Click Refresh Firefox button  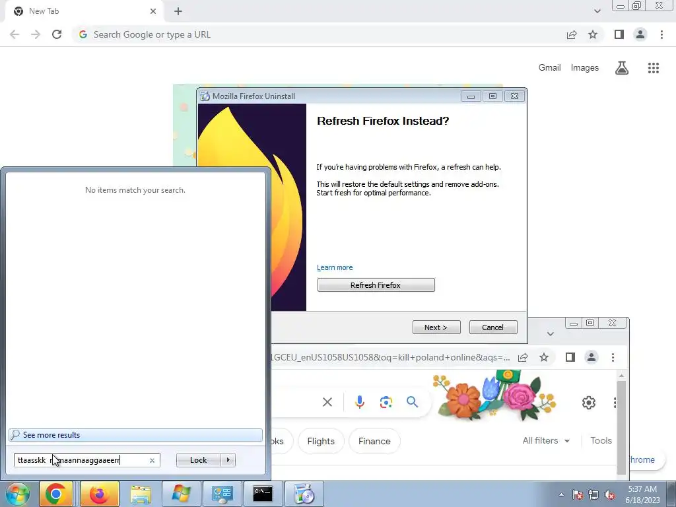pos(376,285)
